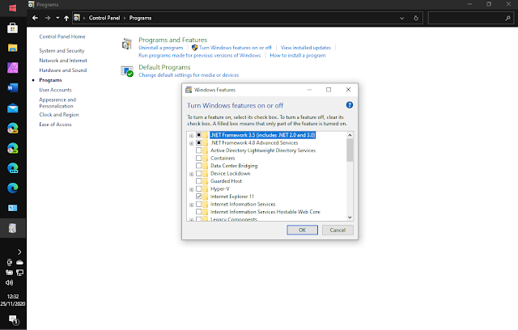This screenshot has height=330, width=518.
Task: Click Programs and Features heading
Action: tap(172, 40)
